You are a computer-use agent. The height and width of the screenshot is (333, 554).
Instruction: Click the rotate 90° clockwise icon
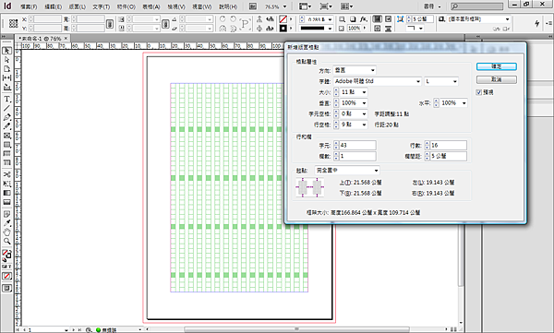coord(223,18)
